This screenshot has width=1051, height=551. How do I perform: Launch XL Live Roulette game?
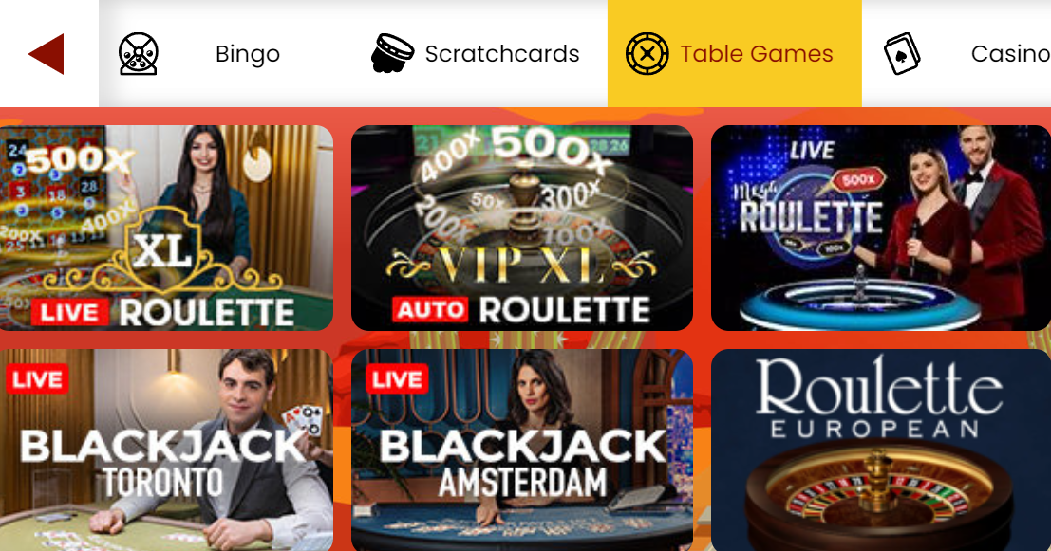[166, 228]
